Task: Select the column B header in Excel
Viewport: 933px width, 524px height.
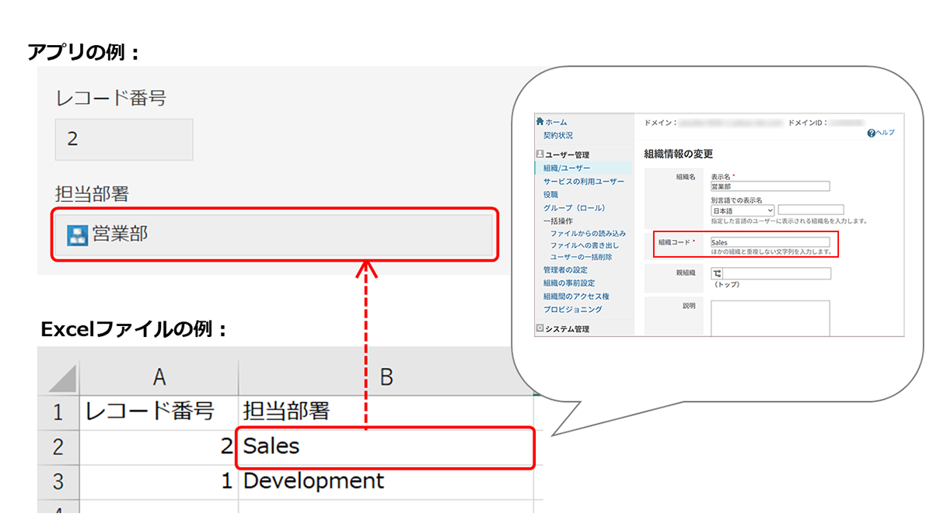Action: (385, 377)
